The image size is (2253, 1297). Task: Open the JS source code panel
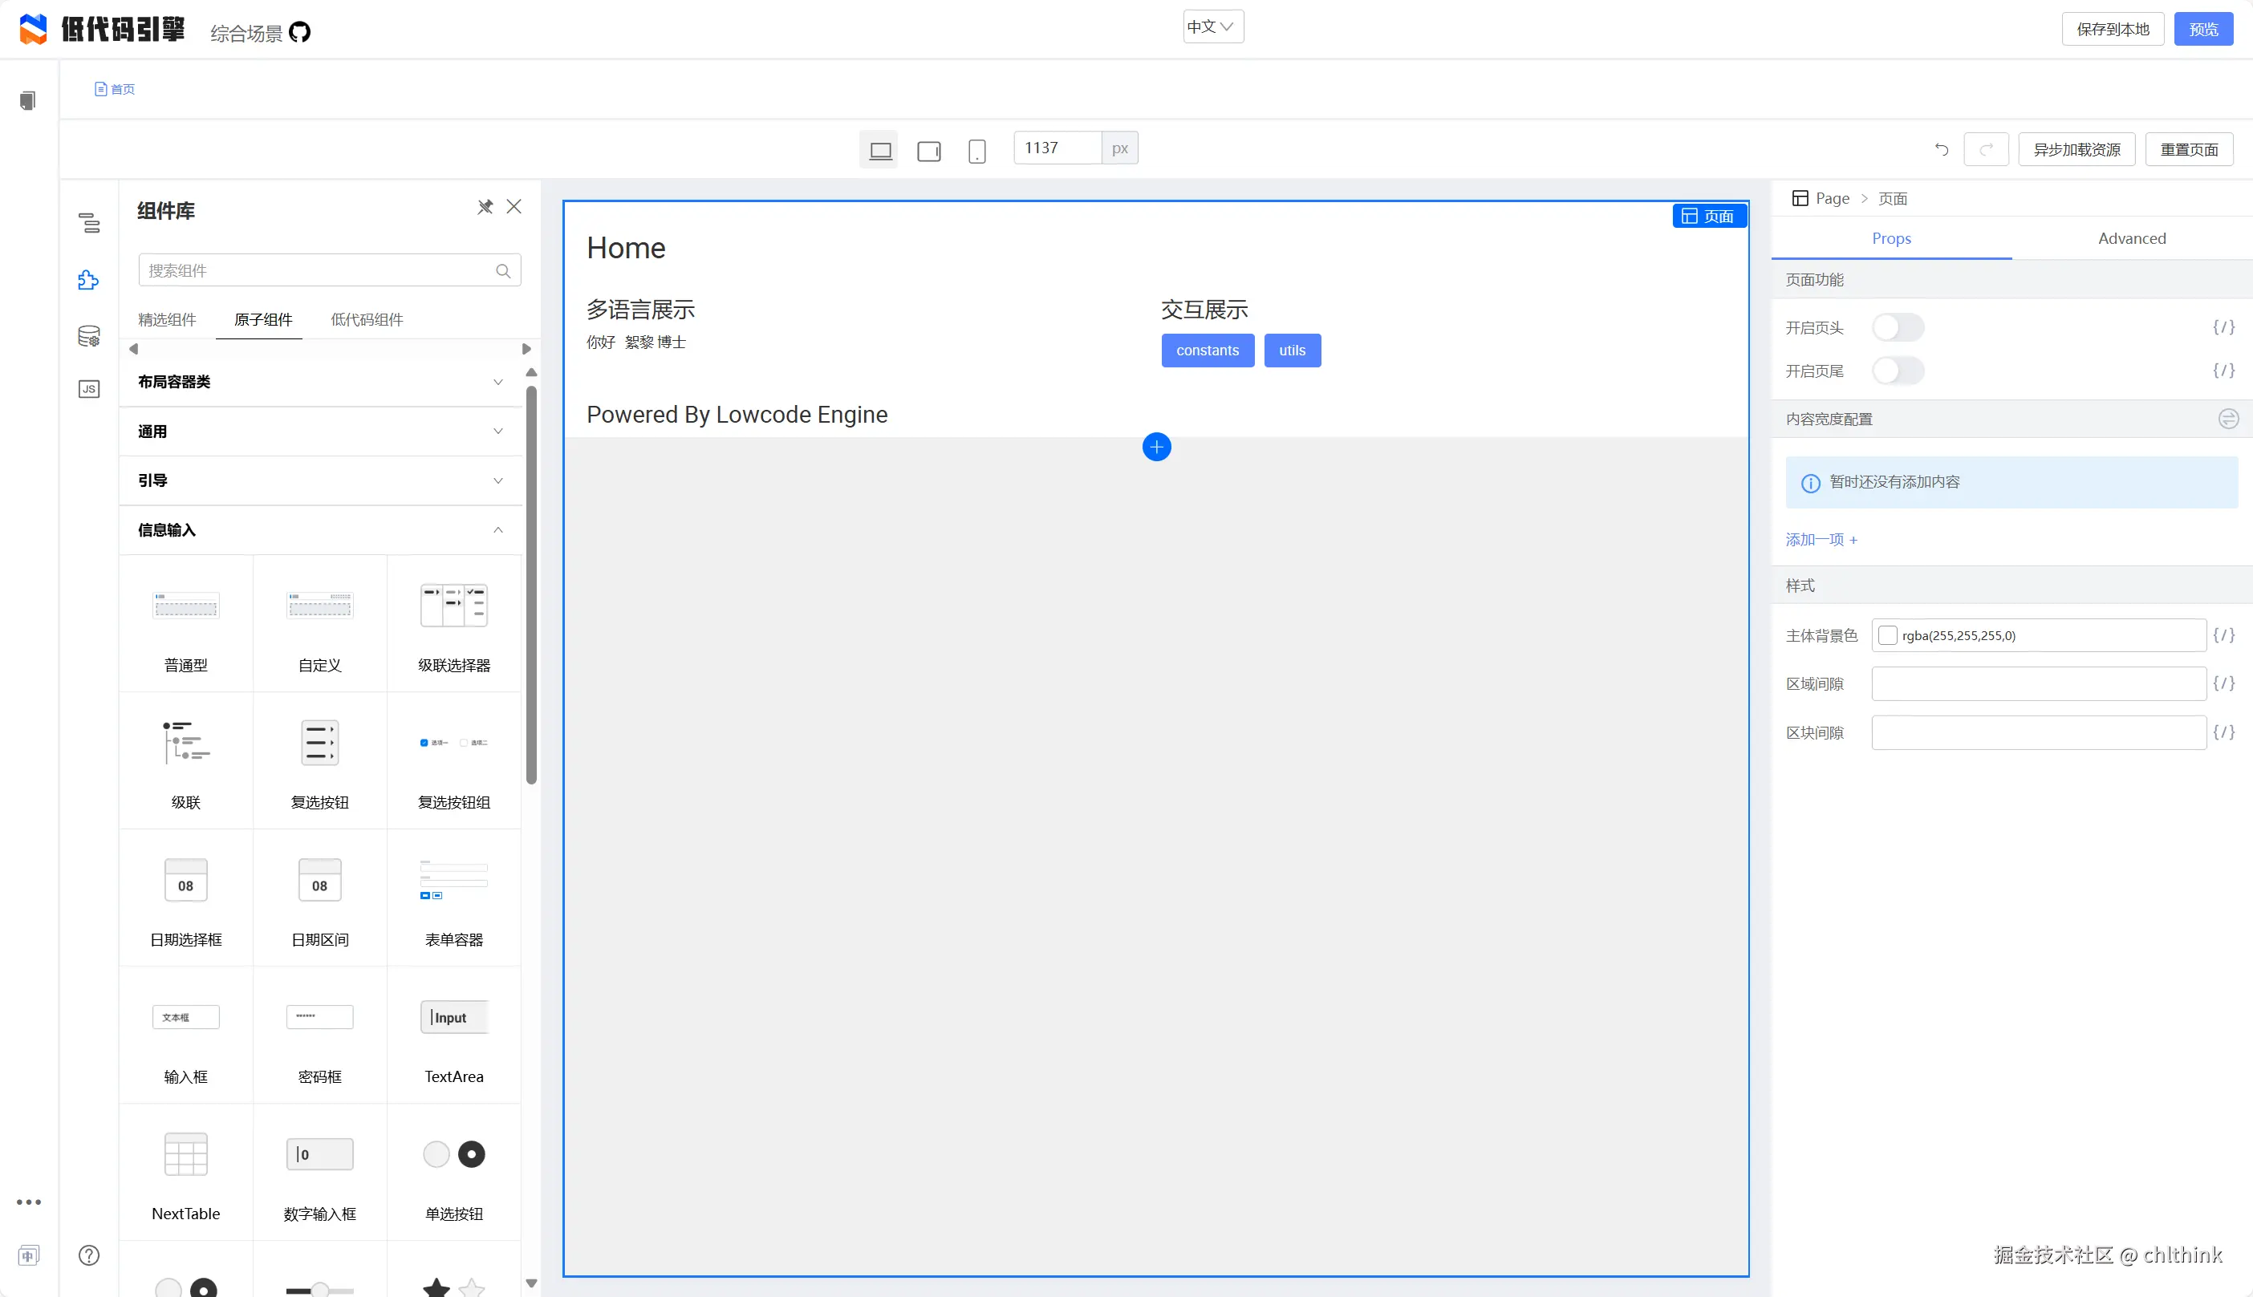89,389
